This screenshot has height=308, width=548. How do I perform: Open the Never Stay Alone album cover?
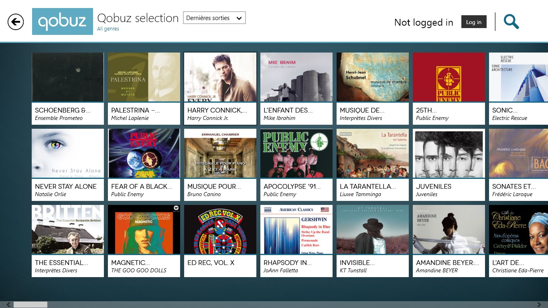click(68, 153)
